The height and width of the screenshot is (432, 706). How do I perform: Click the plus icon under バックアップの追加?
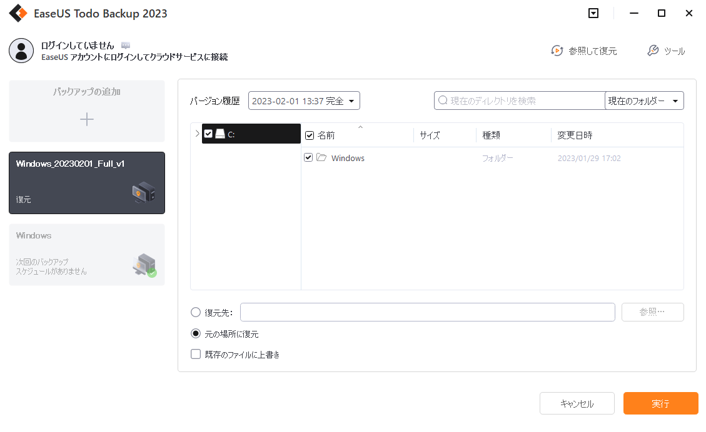[x=86, y=119]
